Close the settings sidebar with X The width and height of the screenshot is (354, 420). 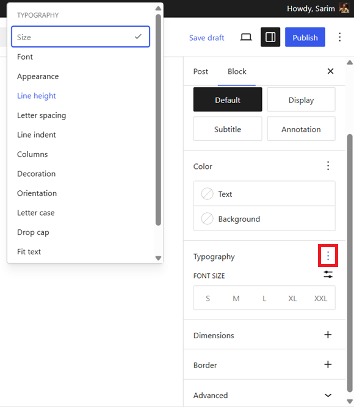[330, 71]
